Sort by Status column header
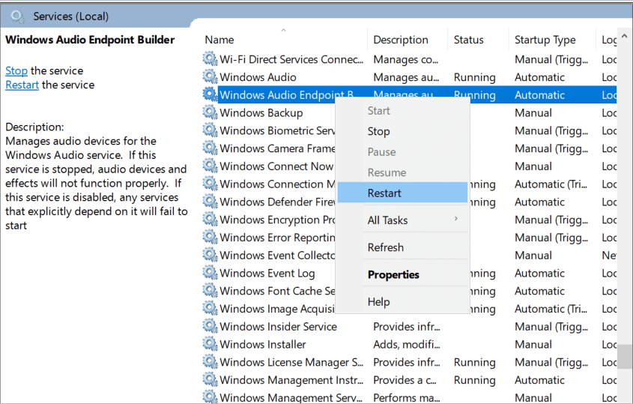Image resolution: width=633 pixels, height=404 pixels. coord(478,40)
